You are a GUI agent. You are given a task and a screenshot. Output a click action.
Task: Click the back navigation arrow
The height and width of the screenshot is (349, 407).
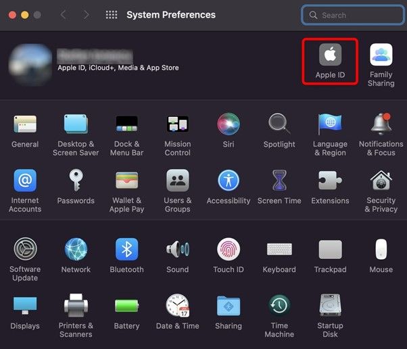pyautogui.click(x=63, y=15)
